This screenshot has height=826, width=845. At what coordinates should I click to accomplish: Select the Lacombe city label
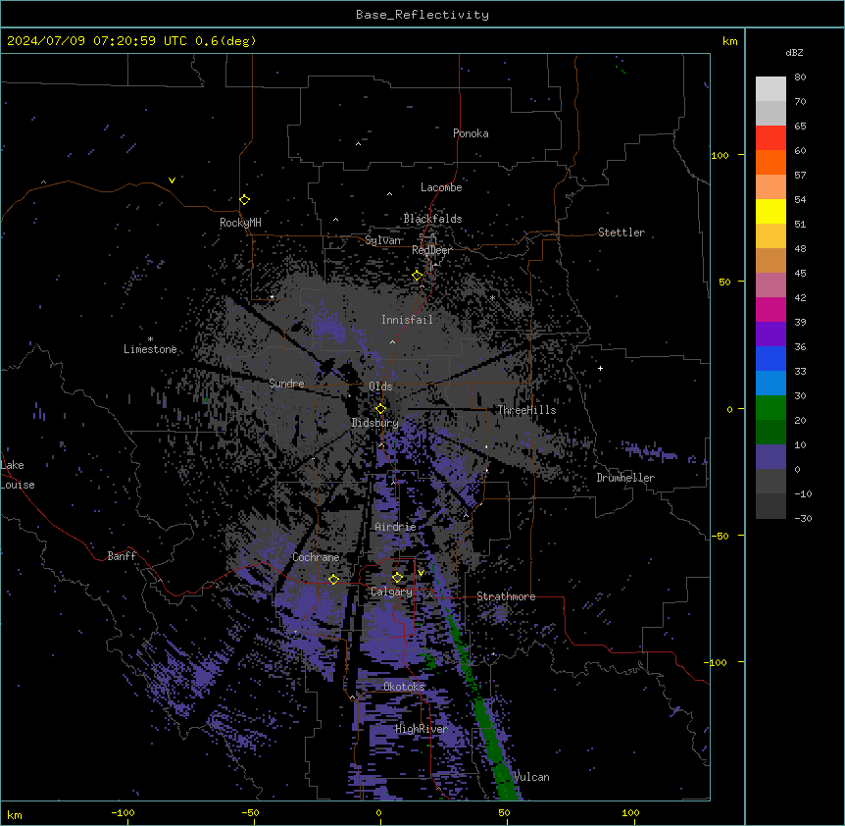[441, 187]
